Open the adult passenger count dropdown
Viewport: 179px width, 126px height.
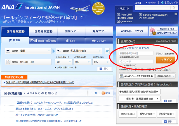click(x=64, y=62)
